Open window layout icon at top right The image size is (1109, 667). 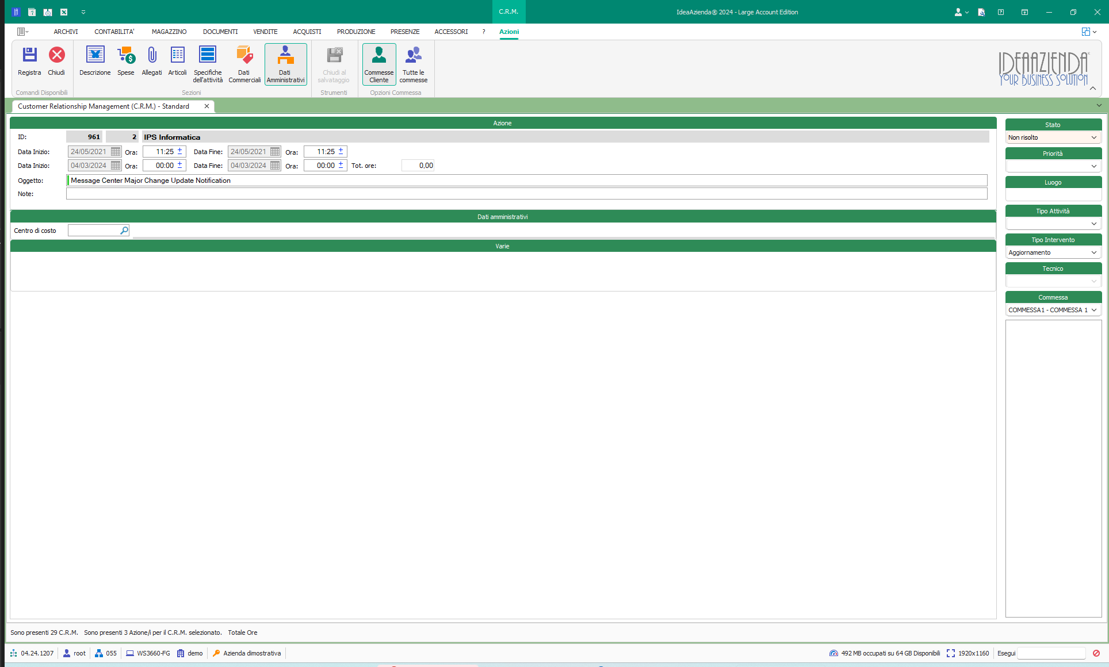[x=1089, y=32]
